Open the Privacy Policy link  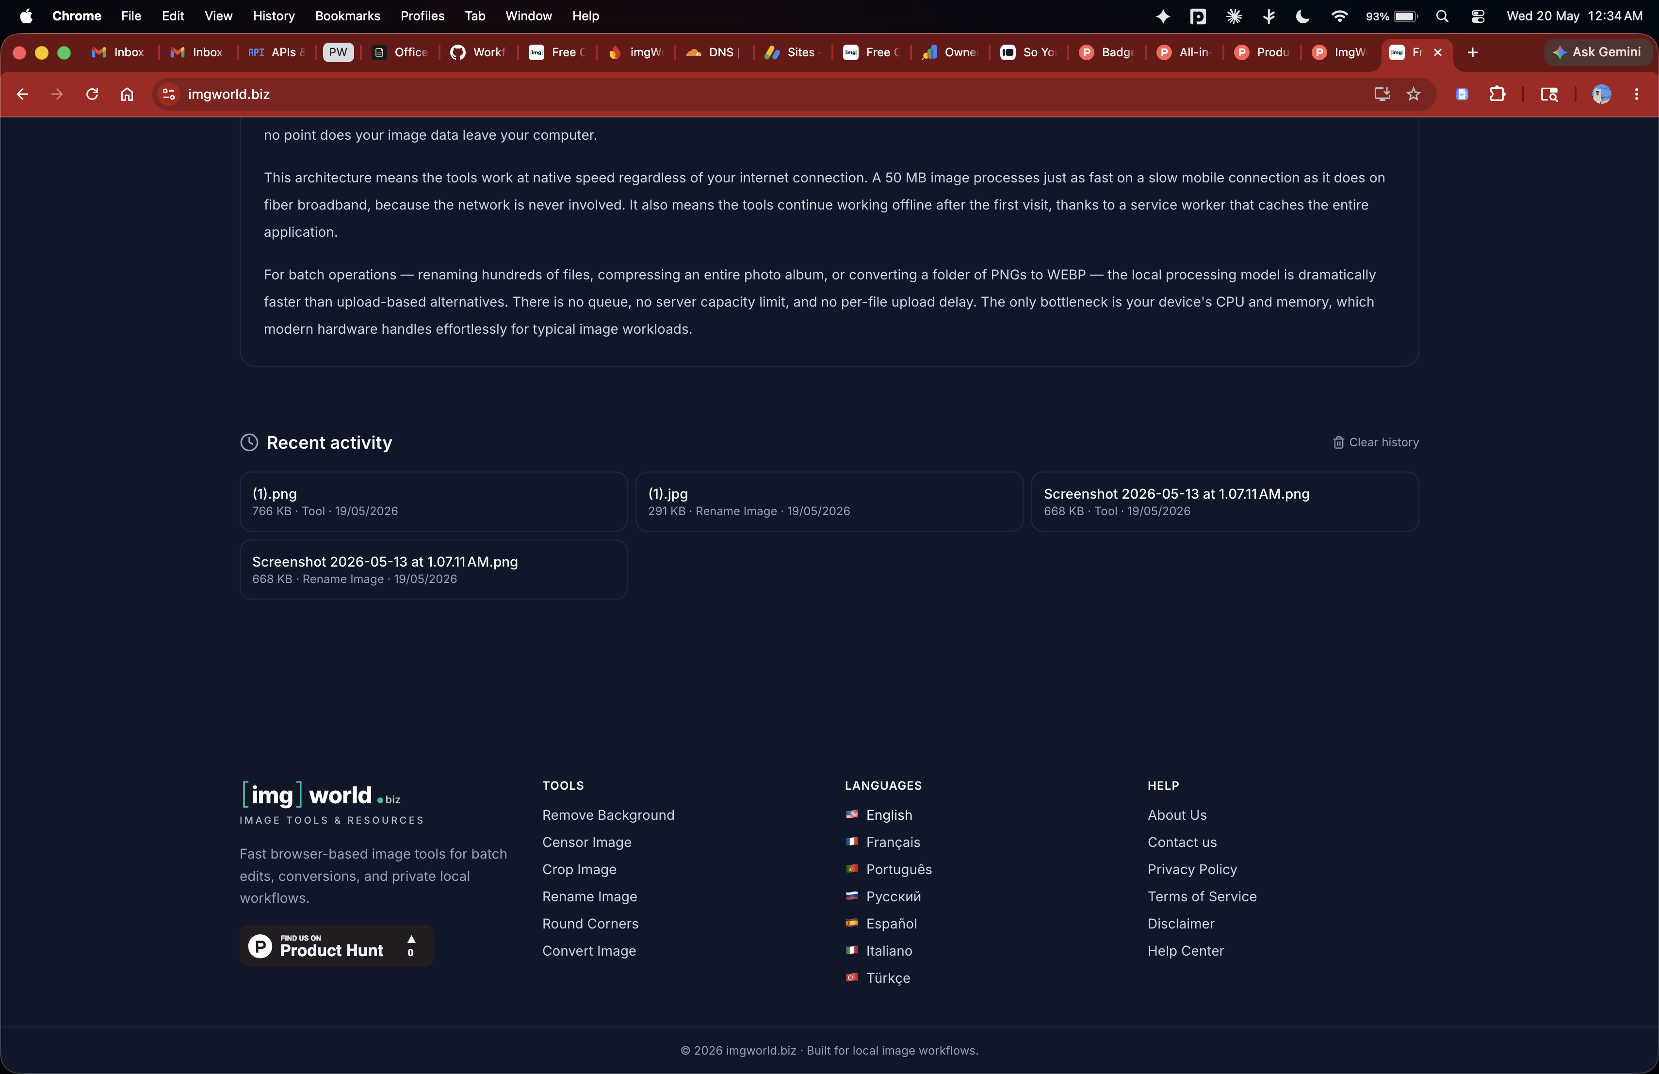click(x=1192, y=869)
